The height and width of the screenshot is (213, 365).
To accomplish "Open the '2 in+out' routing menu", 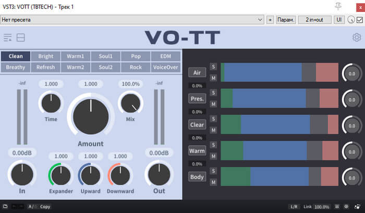I will (x=314, y=20).
